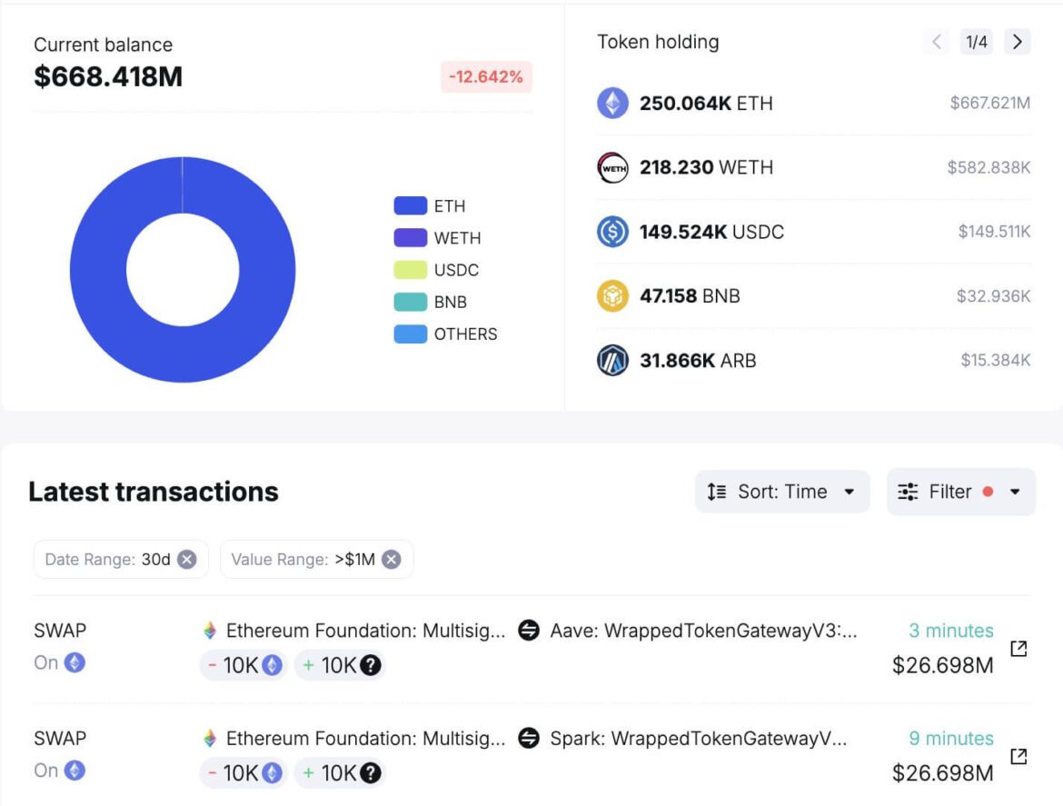Click the BNB token icon
Image resolution: width=1063 pixels, height=806 pixels.
612,296
